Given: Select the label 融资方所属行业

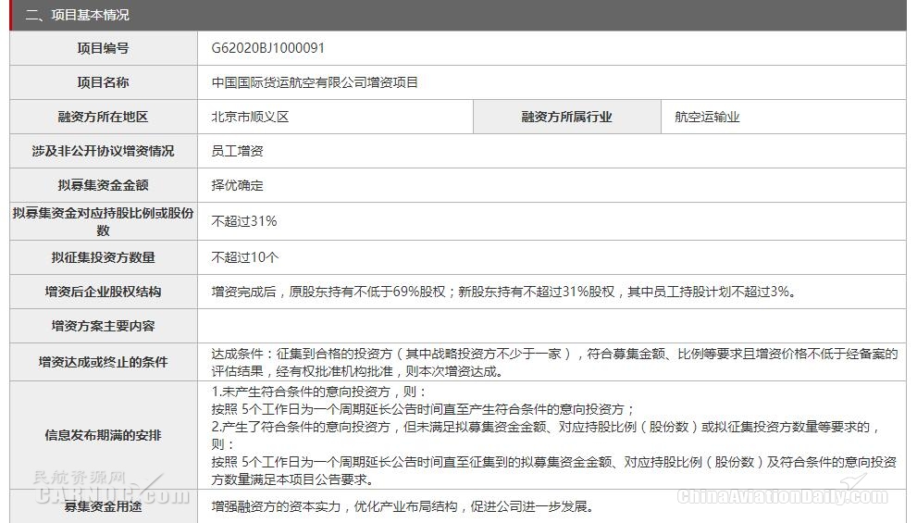Looking at the screenshot, I should coord(566,117).
